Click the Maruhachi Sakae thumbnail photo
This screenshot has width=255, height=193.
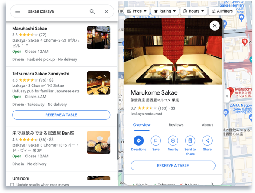[x=98, y=38]
